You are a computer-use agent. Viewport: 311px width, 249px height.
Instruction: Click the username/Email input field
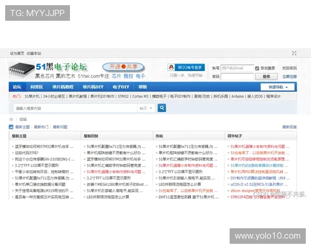pos(237,68)
